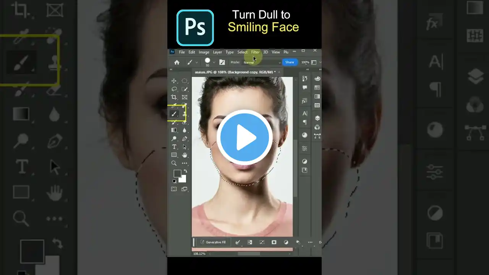Toggle Quick Mask mode
The image size is (489, 275).
coord(174,189)
